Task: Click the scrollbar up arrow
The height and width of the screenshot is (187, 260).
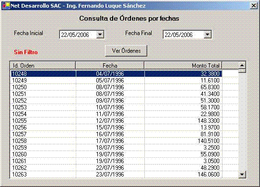Action: point(242,65)
